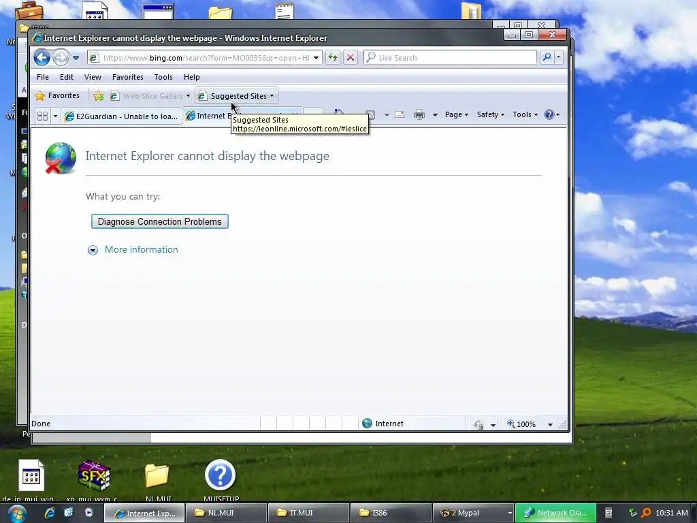697x523 pixels.
Task: Open the Tools command bar menu
Action: click(x=525, y=114)
